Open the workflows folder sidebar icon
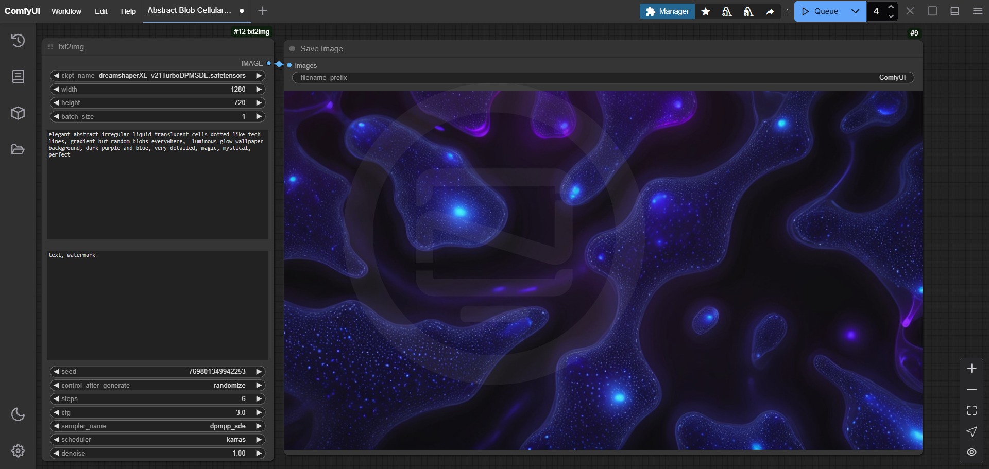The width and height of the screenshot is (989, 469). point(18,149)
